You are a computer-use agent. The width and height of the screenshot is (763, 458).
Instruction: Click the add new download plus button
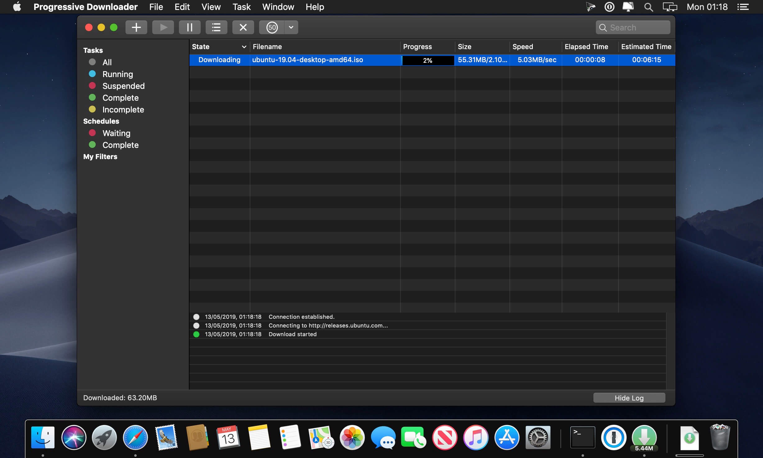[136, 27]
